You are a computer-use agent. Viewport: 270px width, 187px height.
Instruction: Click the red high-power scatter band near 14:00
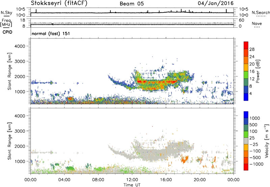click(x=157, y=82)
